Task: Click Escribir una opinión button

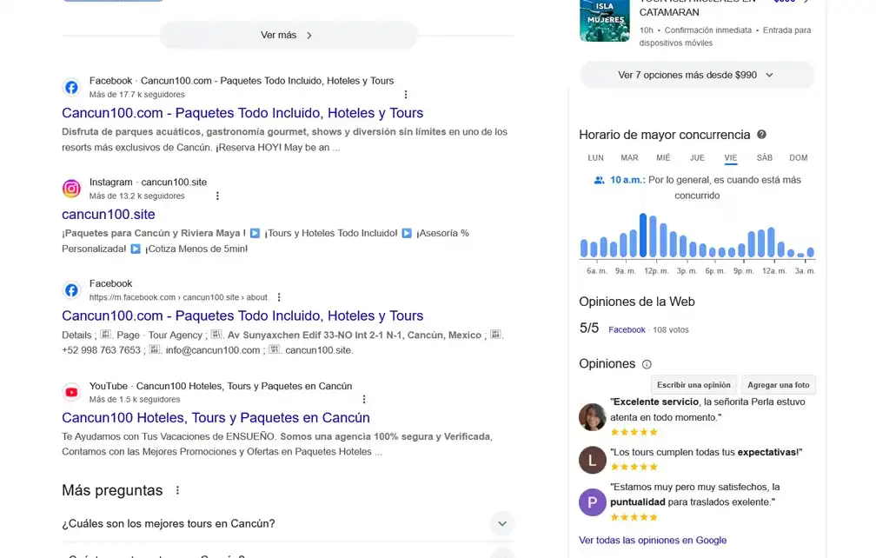Action: (x=693, y=385)
